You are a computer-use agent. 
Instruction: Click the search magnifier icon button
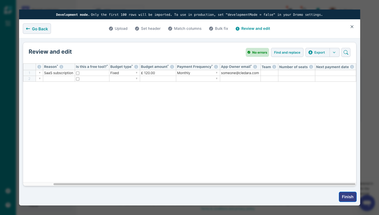(x=346, y=52)
